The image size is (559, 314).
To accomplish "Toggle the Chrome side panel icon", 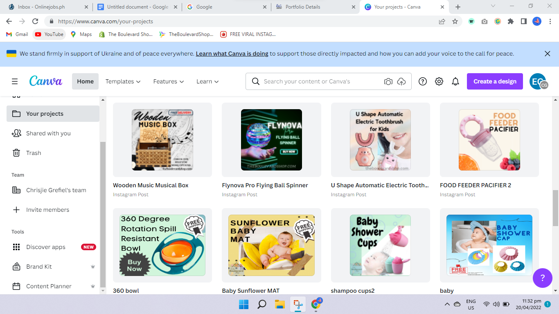I will coord(524,21).
